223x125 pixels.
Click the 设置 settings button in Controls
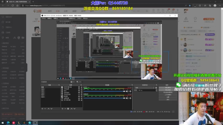click(x=168, y=97)
